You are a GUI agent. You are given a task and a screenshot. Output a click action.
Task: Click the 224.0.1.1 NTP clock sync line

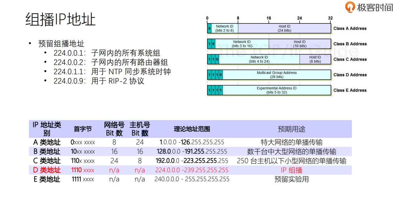pos(112,72)
